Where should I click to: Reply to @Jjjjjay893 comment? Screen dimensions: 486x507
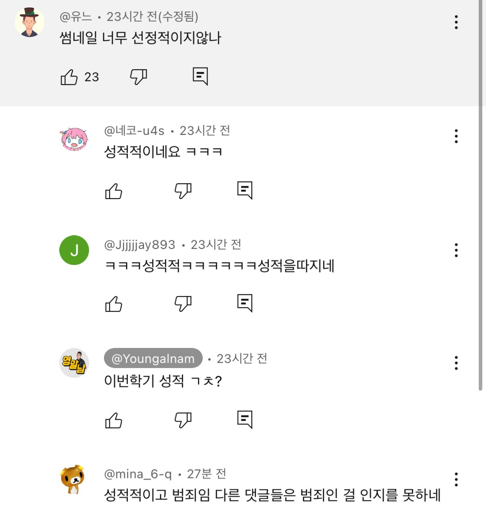coord(245,303)
